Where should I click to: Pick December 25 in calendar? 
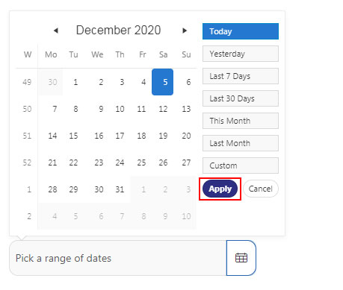point(141,163)
